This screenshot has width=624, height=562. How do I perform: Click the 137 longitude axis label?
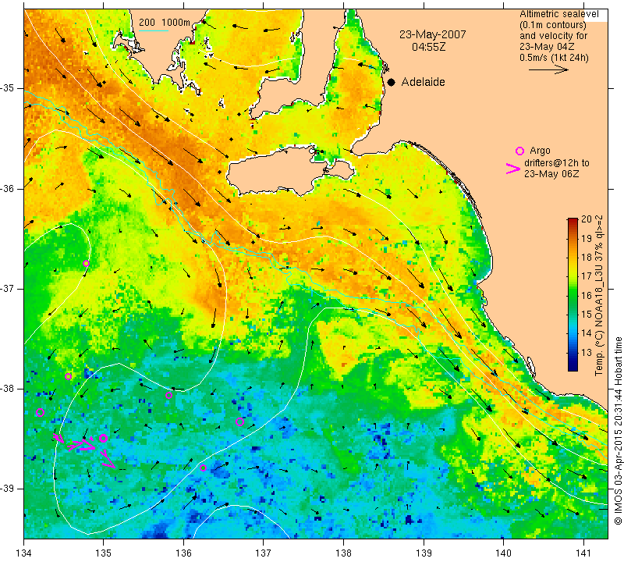point(264,553)
